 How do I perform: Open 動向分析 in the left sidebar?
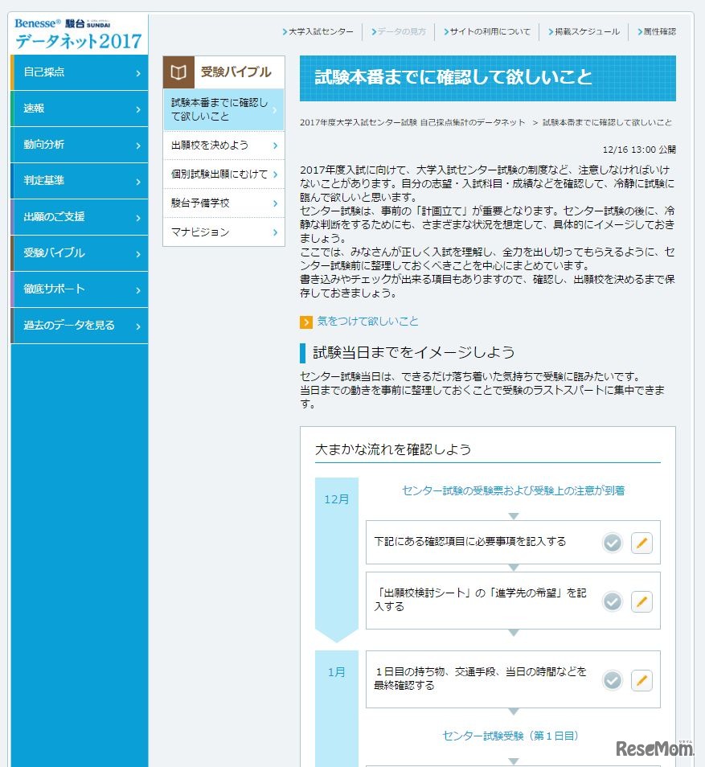coord(80,145)
